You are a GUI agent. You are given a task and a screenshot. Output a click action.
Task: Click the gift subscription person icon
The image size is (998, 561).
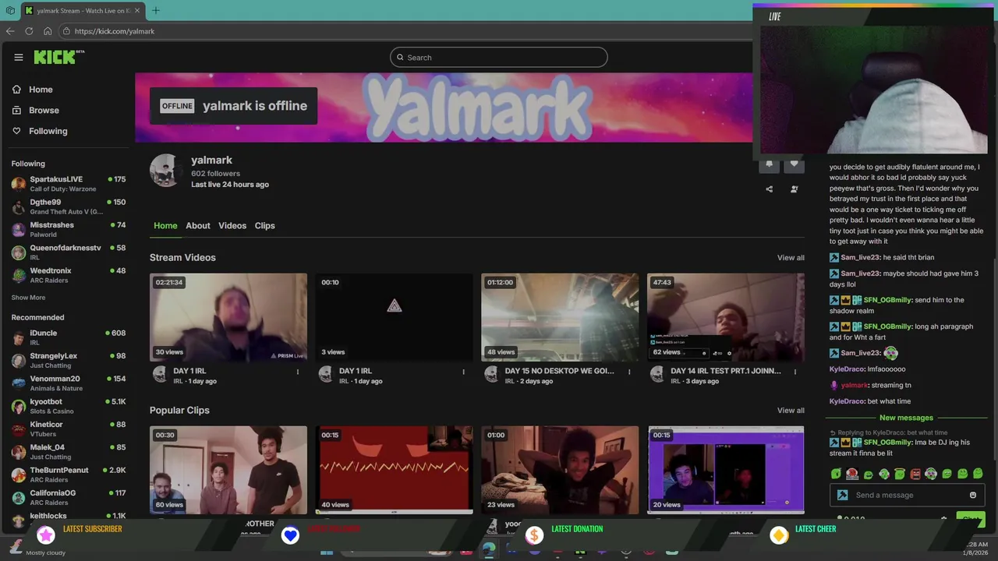click(x=794, y=189)
